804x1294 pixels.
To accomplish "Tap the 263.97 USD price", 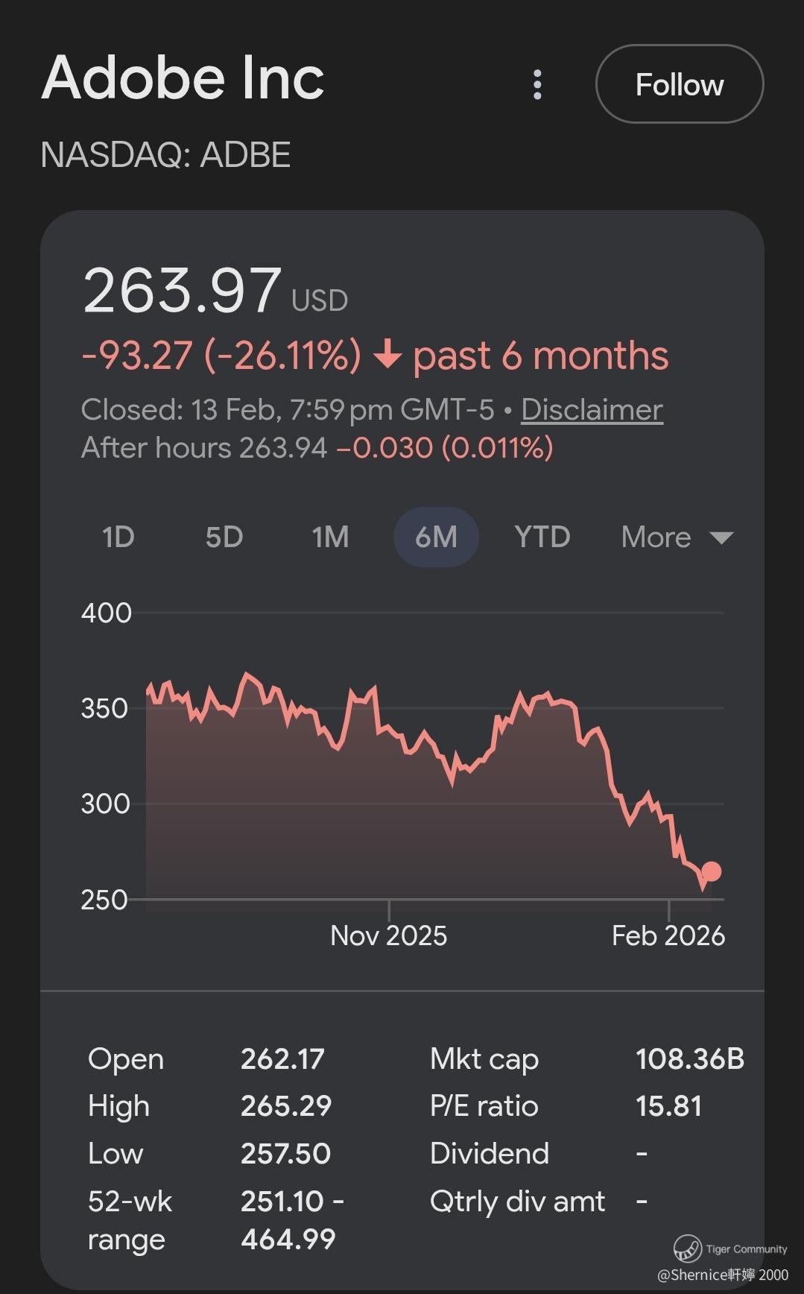I will coord(183,291).
